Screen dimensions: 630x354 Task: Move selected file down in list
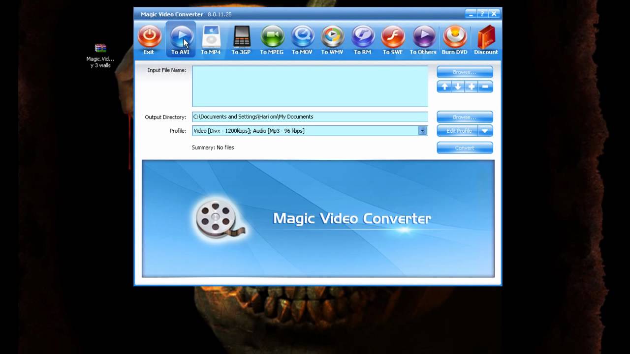(x=458, y=87)
